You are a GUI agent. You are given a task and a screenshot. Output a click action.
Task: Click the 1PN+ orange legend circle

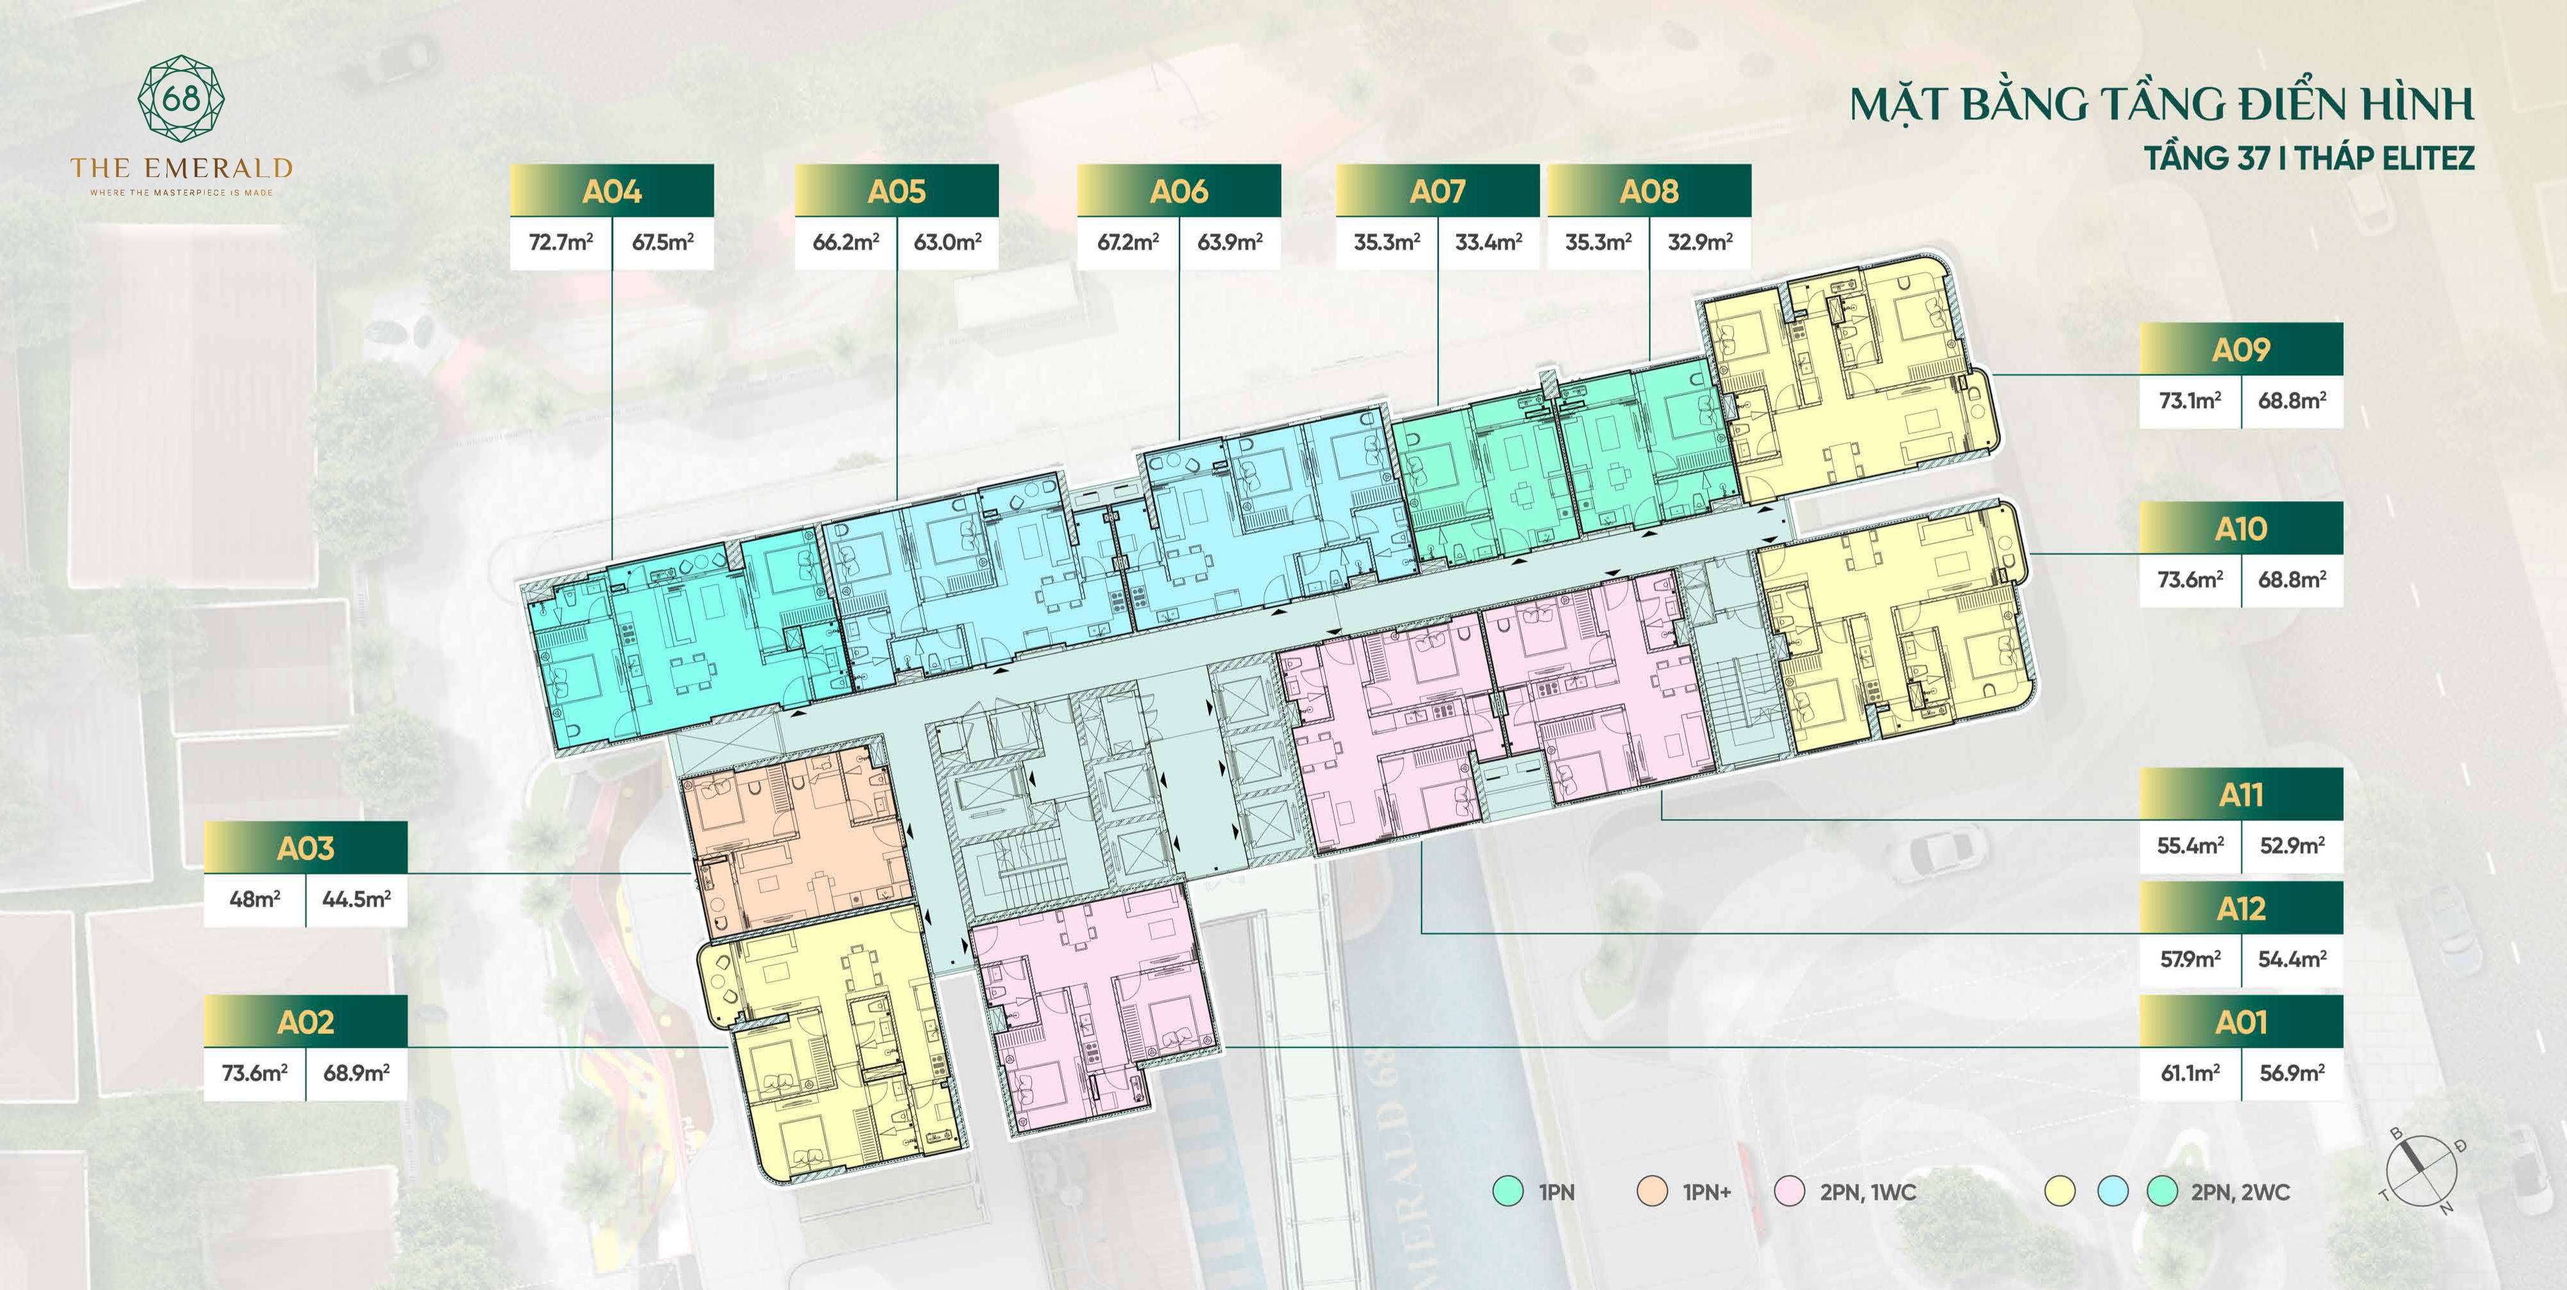1653,1191
